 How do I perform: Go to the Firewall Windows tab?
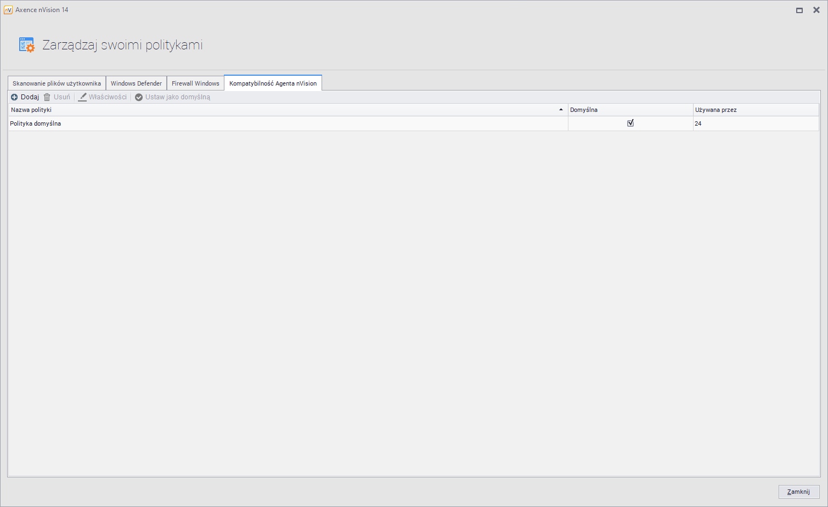pos(195,83)
